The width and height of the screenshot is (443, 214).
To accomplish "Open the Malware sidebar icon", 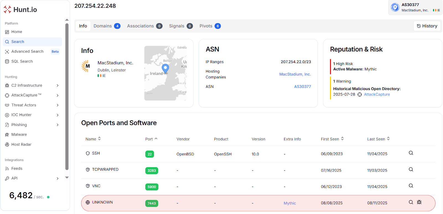I will [x=7, y=135].
